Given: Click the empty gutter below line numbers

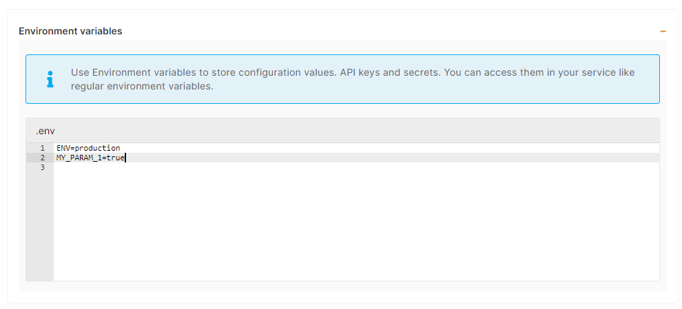Looking at the screenshot, I should pos(39,227).
